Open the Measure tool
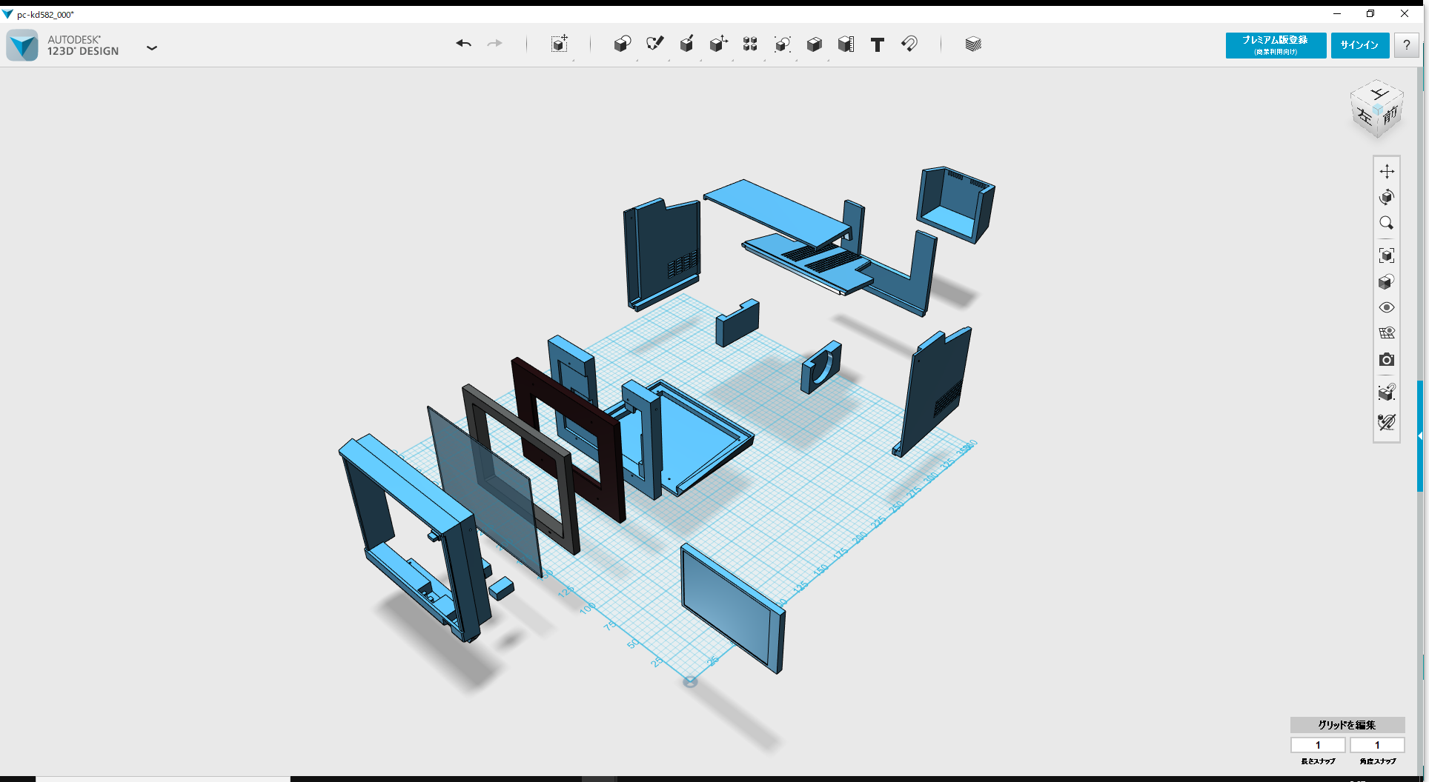This screenshot has width=1429, height=782. pos(846,44)
